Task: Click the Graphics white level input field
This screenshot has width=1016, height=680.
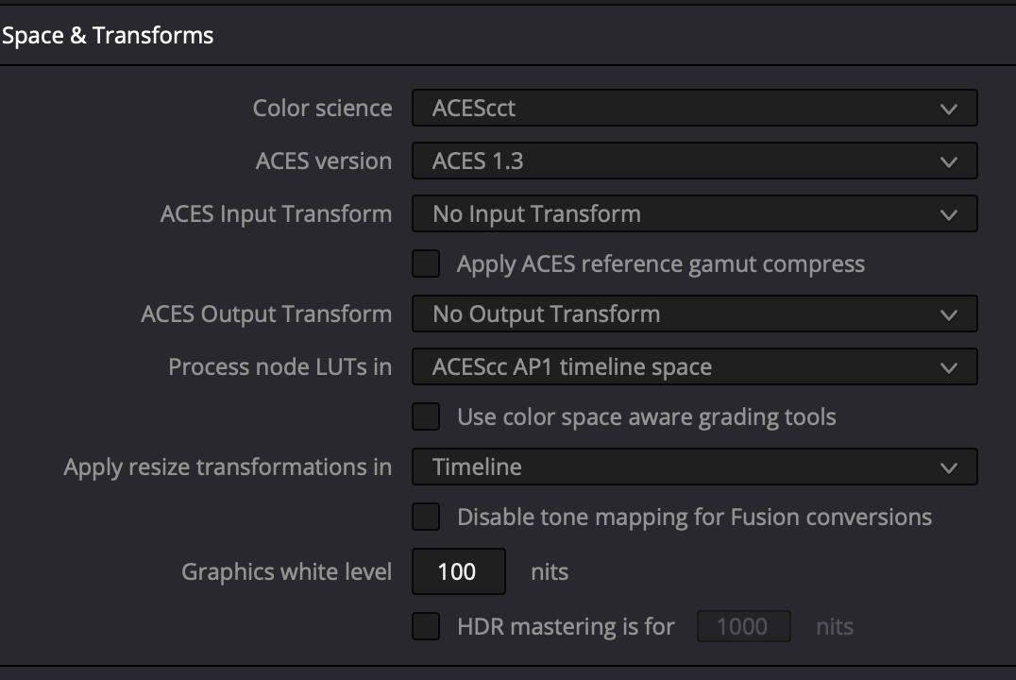Action: point(459,571)
